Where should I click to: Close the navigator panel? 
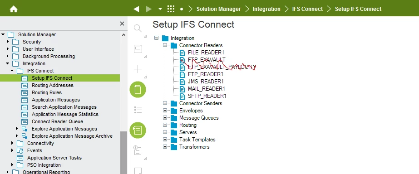(122, 24)
